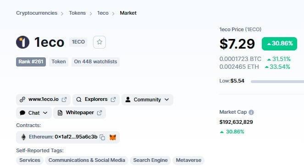This screenshot has width=304, height=166.
Task: Click the external link icon of www.1eco.io
Action: (x=64, y=100)
